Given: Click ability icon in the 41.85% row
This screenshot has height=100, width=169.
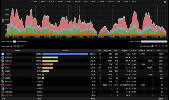Looking at the screenshot, I should pyautogui.click(x=3, y=54).
